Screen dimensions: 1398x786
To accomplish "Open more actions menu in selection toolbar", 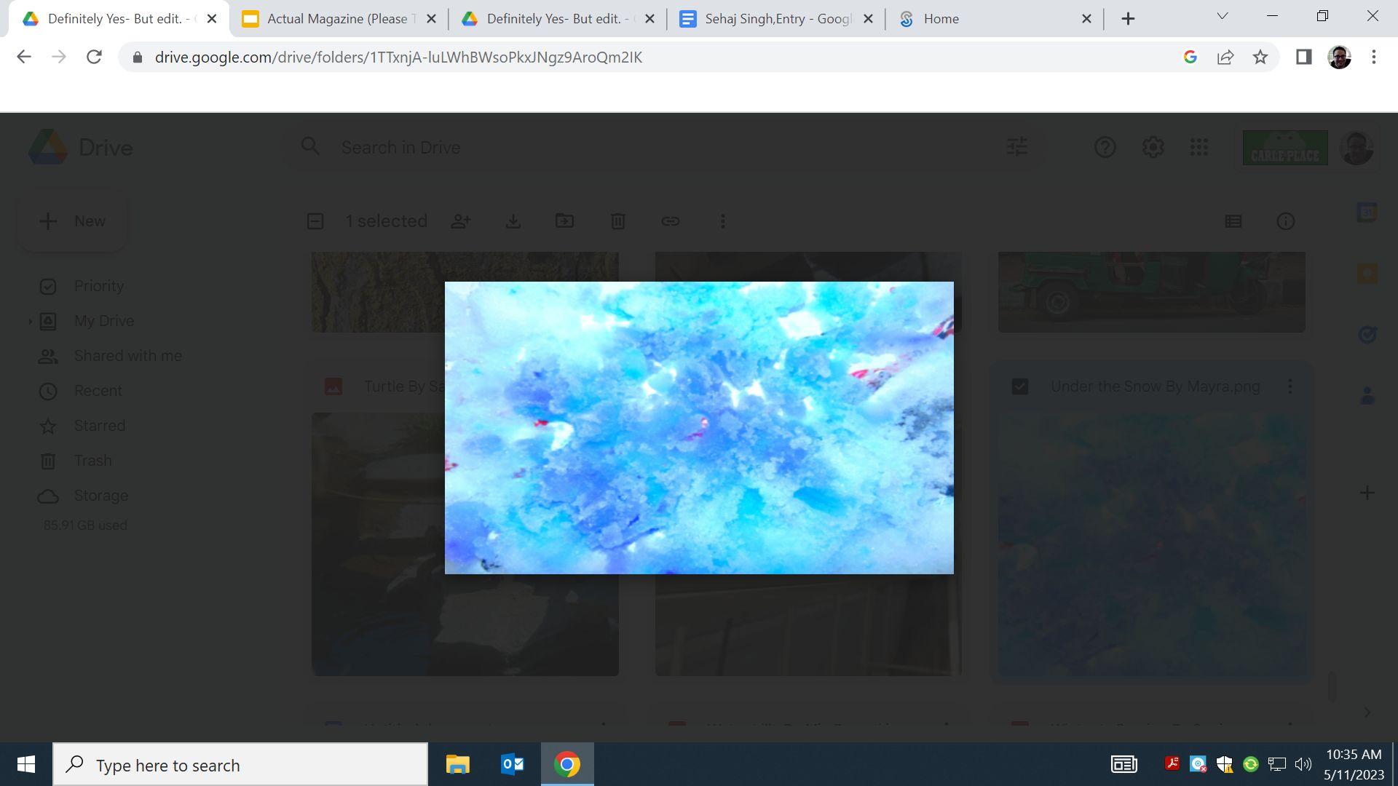I will click(x=723, y=221).
